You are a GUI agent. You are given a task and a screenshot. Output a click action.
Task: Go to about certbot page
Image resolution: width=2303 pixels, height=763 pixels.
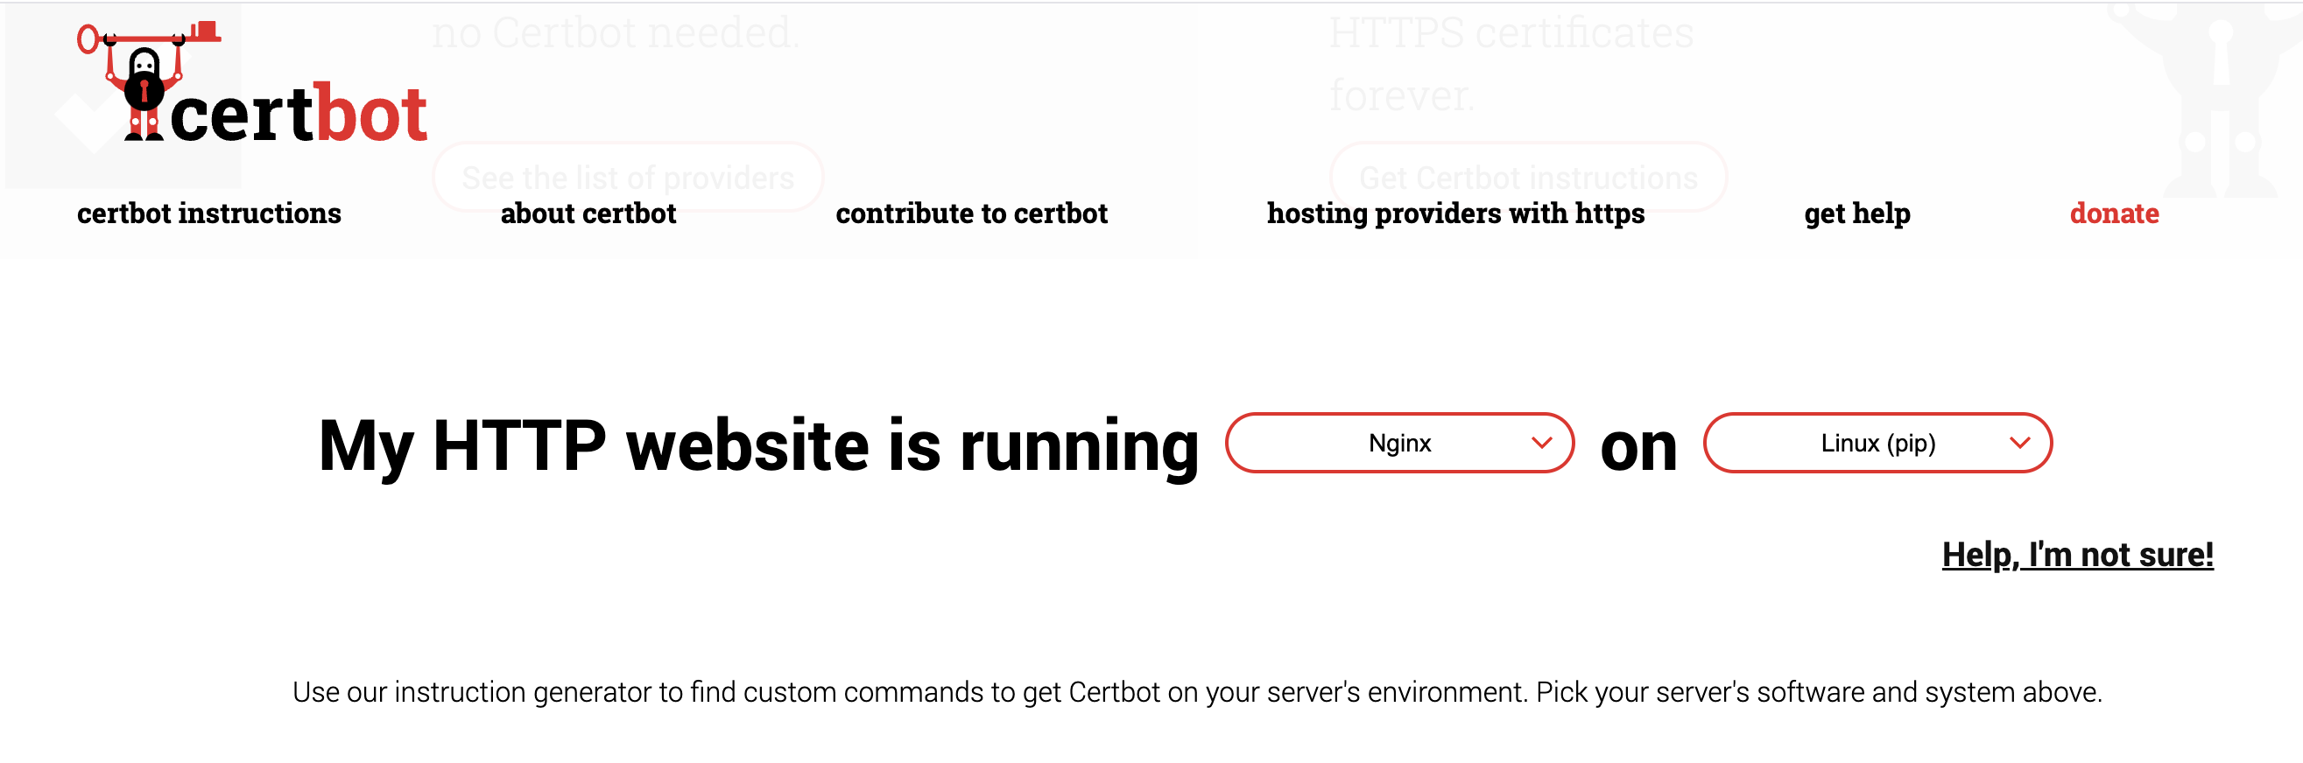pos(588,213)
